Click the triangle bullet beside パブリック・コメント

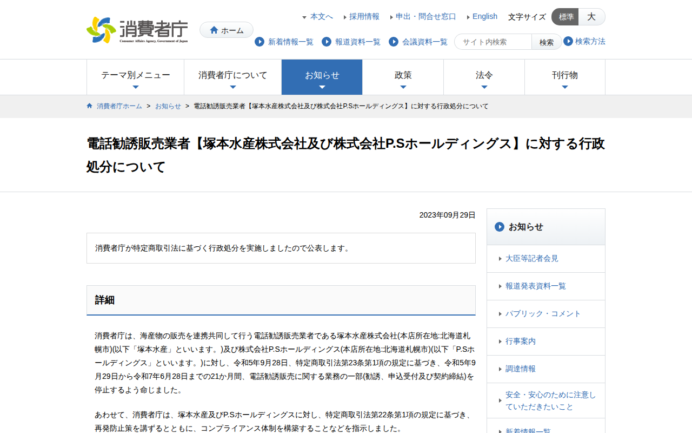[x=501, y=314]
